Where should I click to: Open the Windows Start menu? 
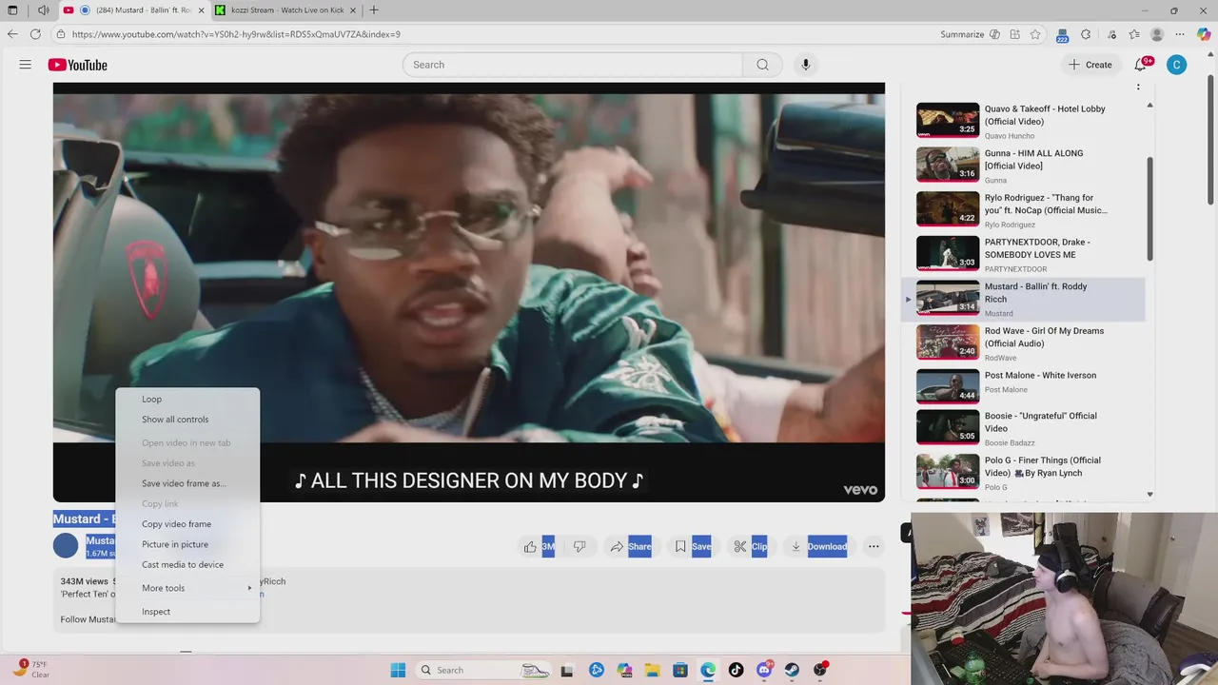pos(398,670)
